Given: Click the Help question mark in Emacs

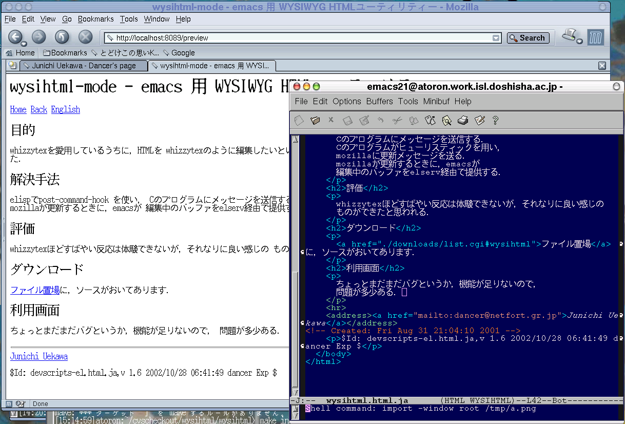Looking at the screenshot, I should tap(495, 120).
